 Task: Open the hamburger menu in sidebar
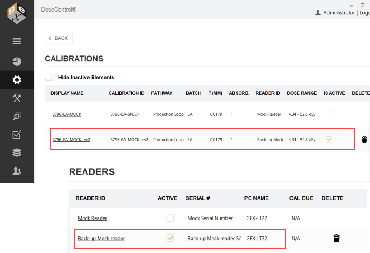[17, 41]
